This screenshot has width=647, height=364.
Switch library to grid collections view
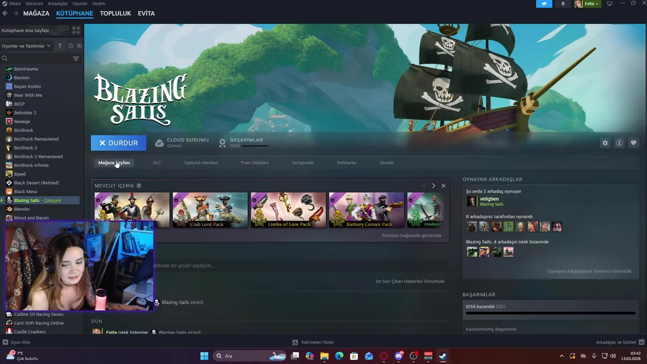[x=75, y=30]
